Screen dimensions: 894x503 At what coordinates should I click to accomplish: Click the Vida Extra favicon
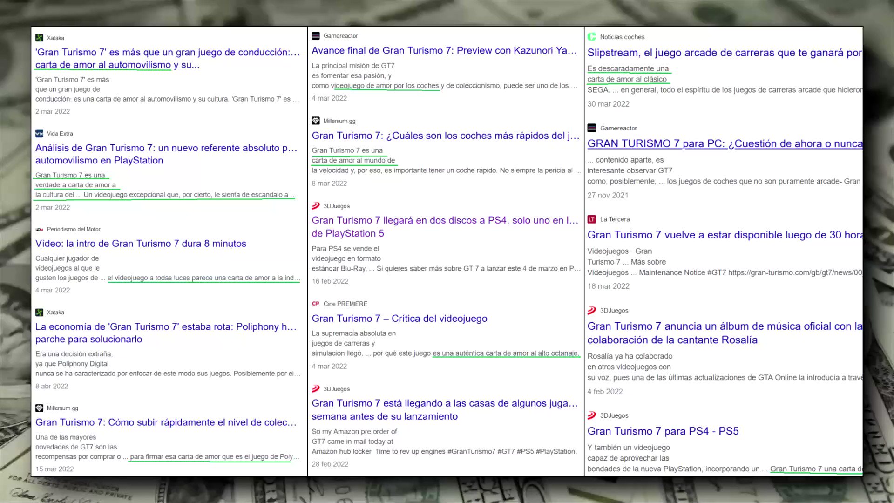(x=39, y=134)
